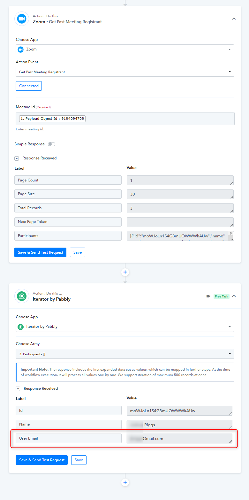This screenshot has height=500, width=249.
Task: Click the small Zoom icon in the Choose App field
Action: click(x=21, y=50)
